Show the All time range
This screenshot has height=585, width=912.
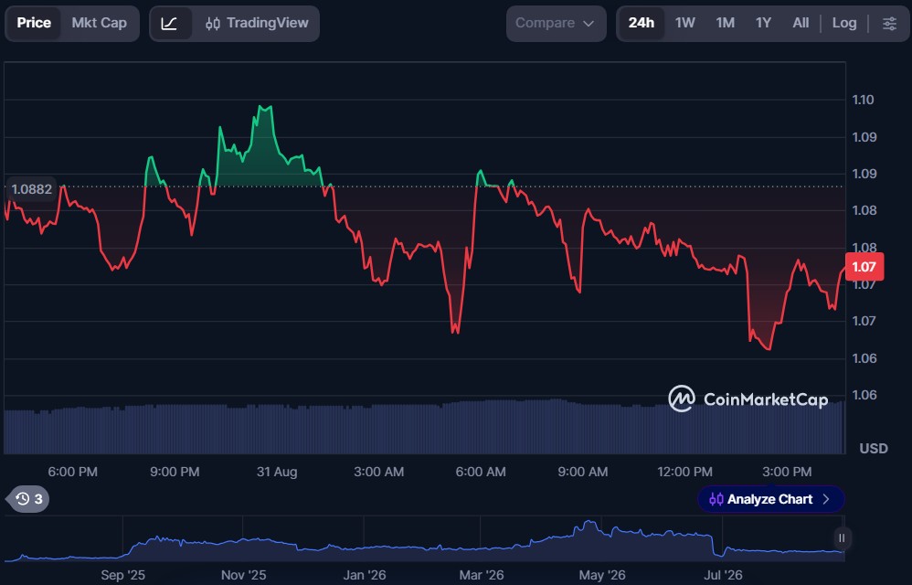coord(801,23)
